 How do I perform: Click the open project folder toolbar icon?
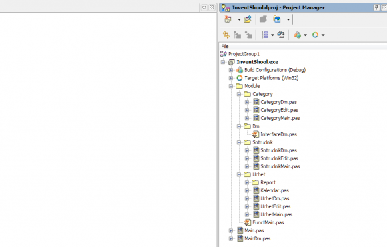point(248,19)
